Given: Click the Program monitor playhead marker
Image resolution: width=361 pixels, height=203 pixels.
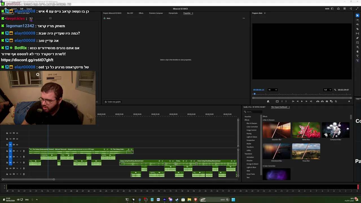Looking at the screenshot, I should (255, 94).
